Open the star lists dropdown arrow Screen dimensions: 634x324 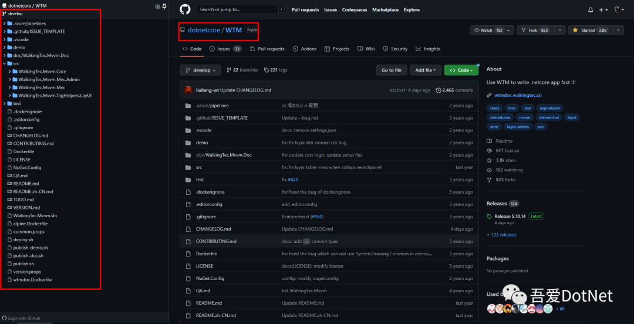[618, 31]
